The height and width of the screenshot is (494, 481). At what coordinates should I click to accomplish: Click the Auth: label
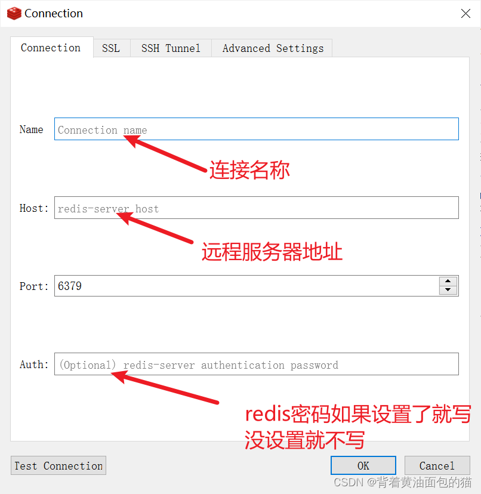click(34, 365)
